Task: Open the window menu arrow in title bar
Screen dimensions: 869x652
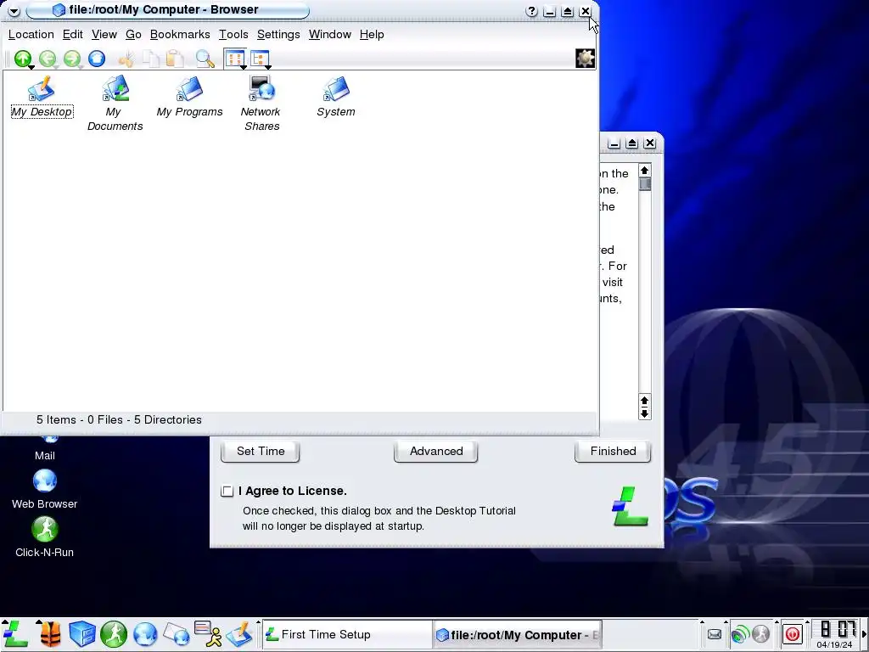Action: (x=14, y=10)
